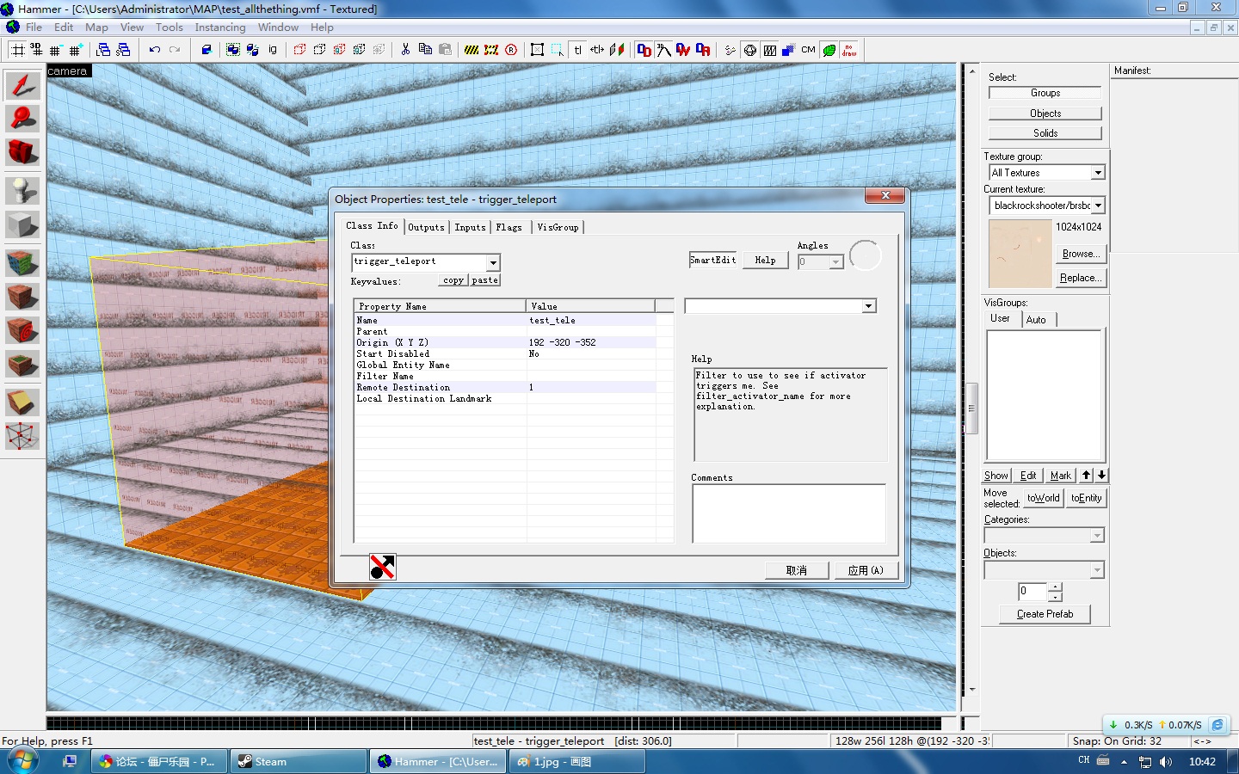Open Steam from the taskbar

[299, 761]
